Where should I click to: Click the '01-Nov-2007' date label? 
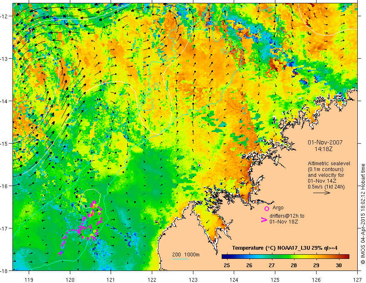325,142
